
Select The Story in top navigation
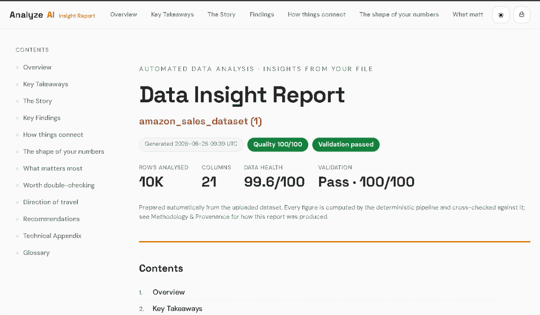tap(221, 14)
